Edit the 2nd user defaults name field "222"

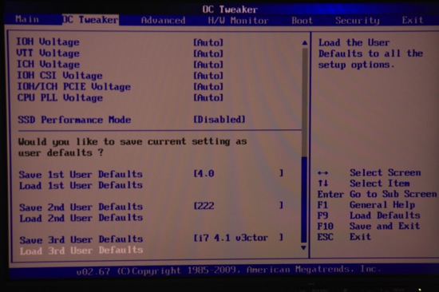(239, 206)
